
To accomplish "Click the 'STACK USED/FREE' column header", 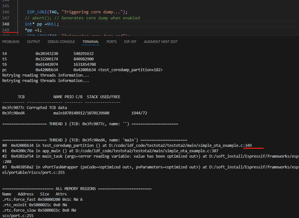I will coord(104,97).
